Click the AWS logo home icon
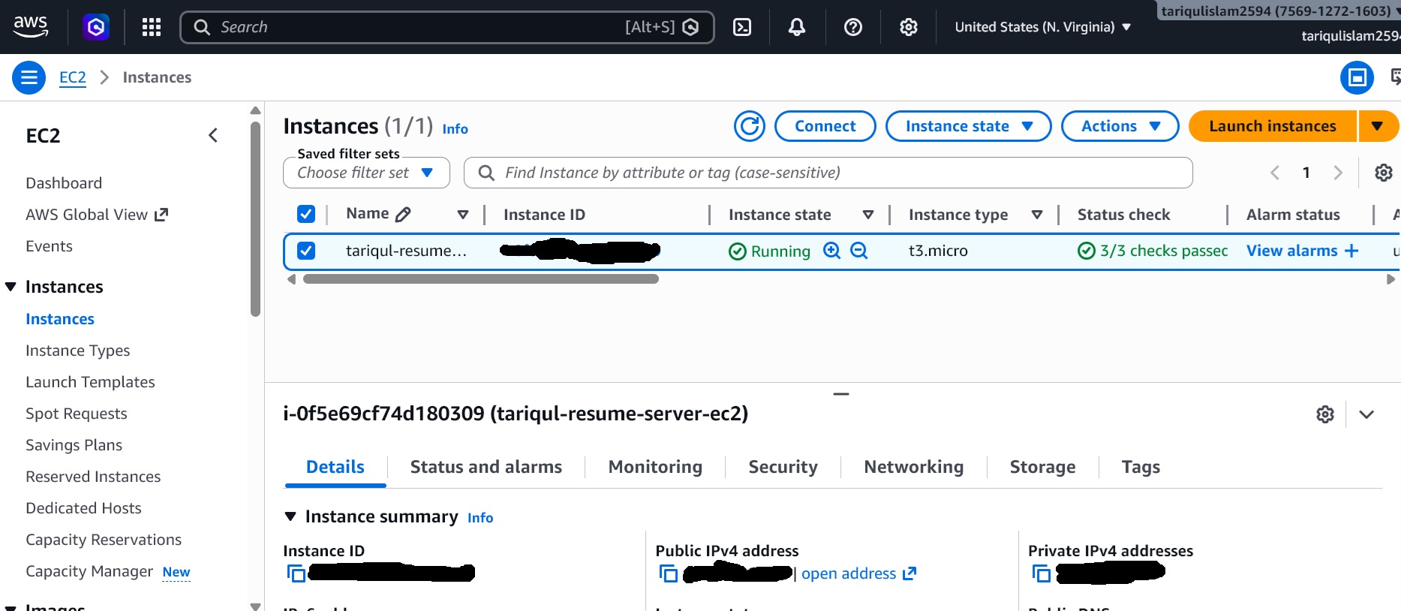 click(x=31, y=26)
